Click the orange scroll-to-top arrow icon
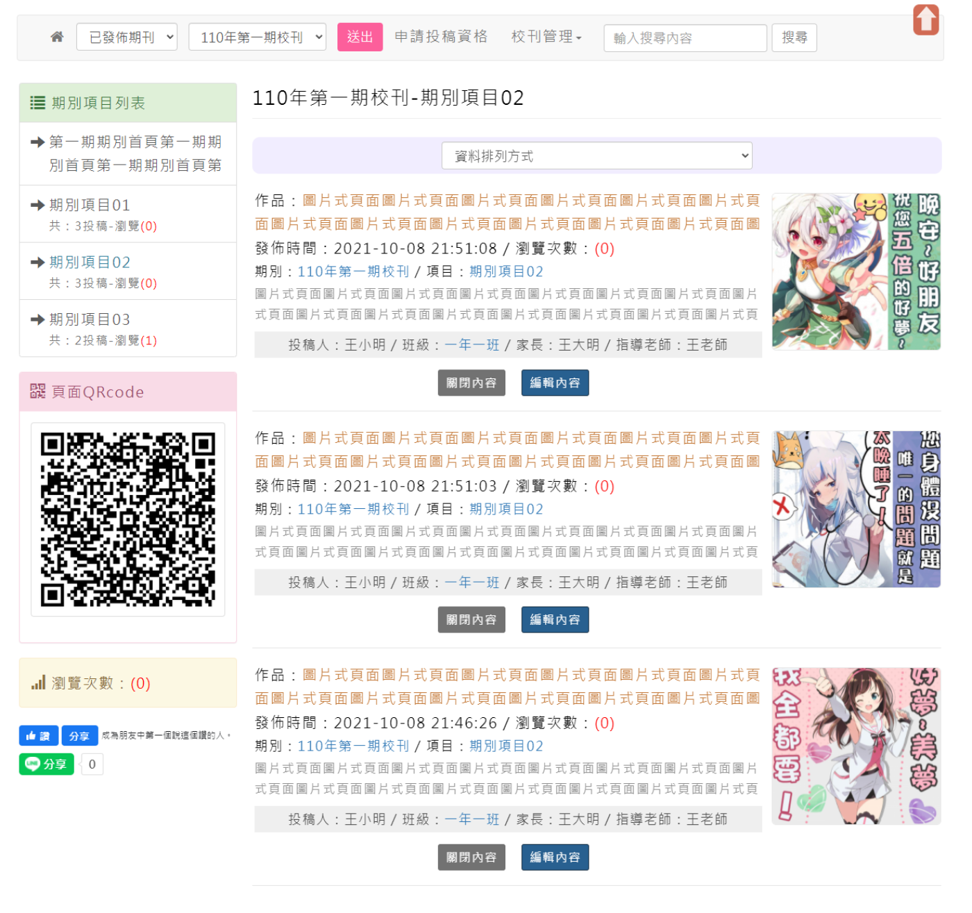The image size is (972, 913). click(x=925, y=19)
